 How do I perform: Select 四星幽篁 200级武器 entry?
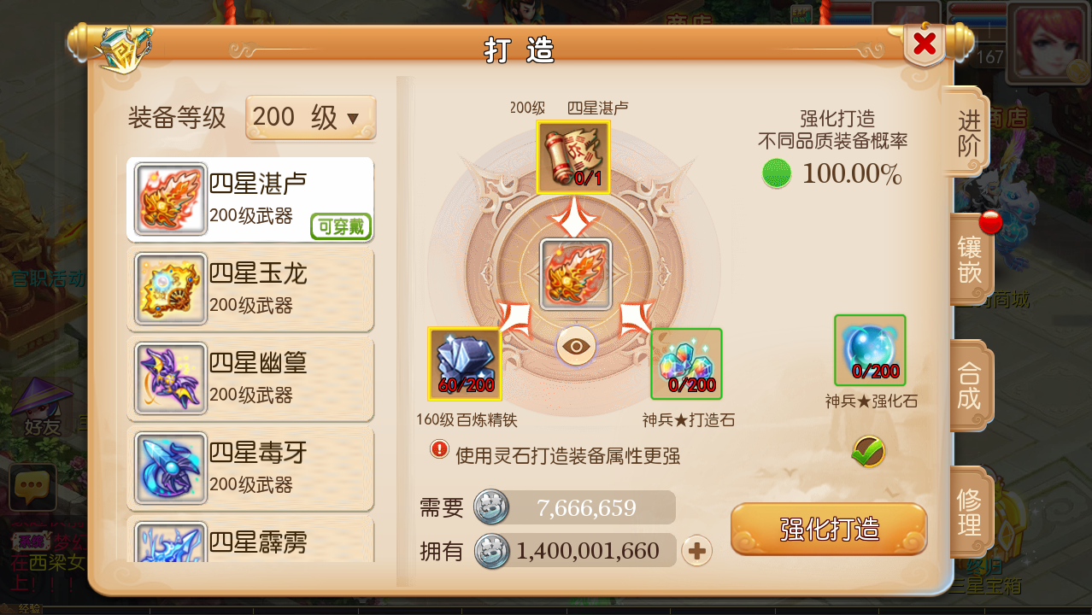[250, 380]
